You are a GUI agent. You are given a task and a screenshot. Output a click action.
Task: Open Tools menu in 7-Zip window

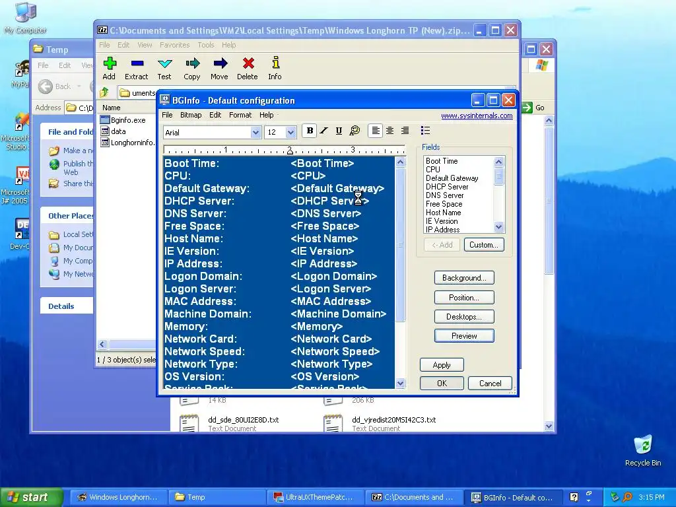click(x=206, y=45)
